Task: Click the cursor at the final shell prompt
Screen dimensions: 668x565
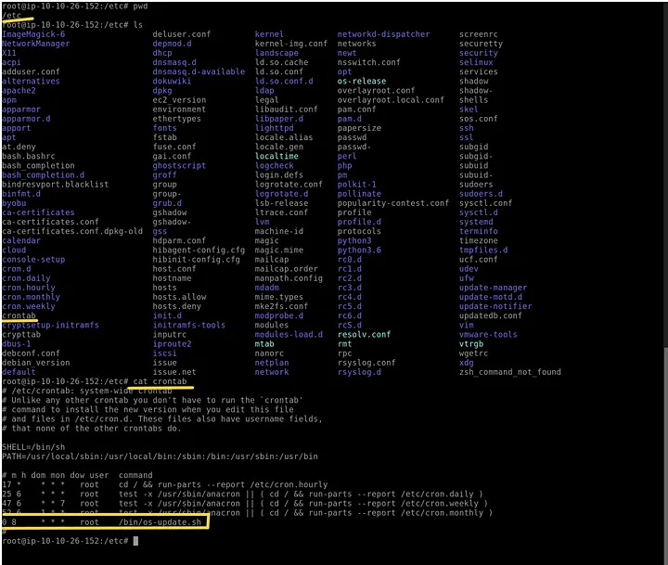Action: (x=135, y=541)
